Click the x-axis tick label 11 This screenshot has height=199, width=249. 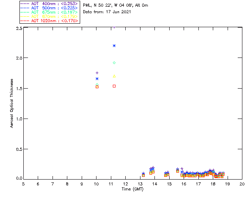click(111, 184)
